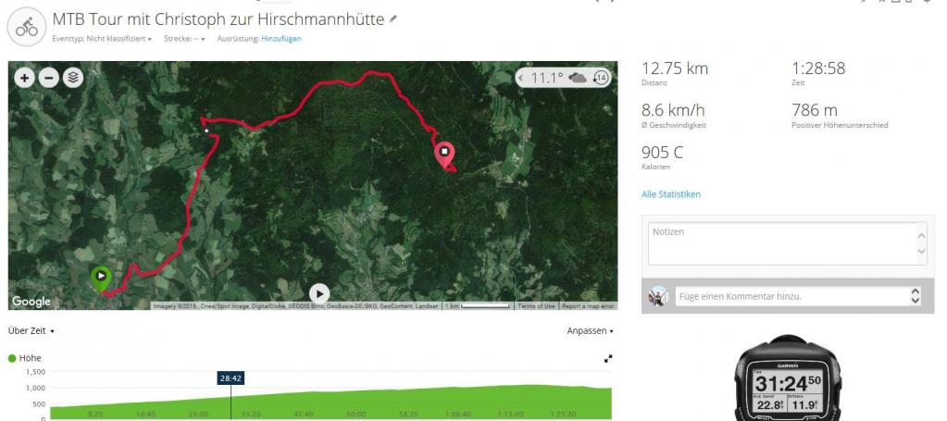
Task: Click the Hinzufügen equipment link
Action: coord(281,39)
